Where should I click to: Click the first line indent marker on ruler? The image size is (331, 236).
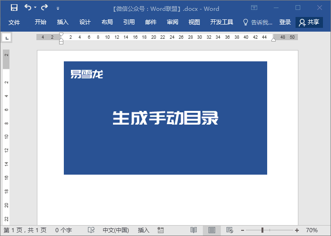(61, 34)
